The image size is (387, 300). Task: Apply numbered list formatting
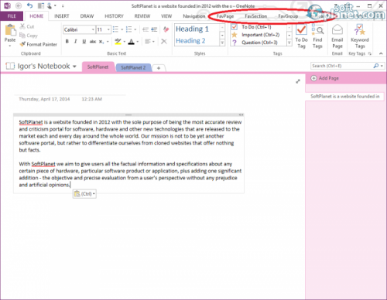coord(128,29)
